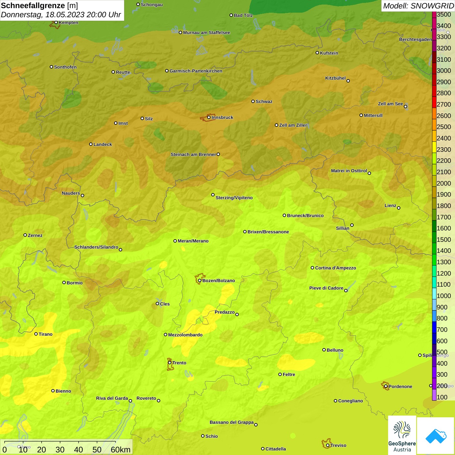Screen dimensions: 455x455
Task: Click the Kufstein location dot
Action: pyautogui.click(x=317, y=53)
